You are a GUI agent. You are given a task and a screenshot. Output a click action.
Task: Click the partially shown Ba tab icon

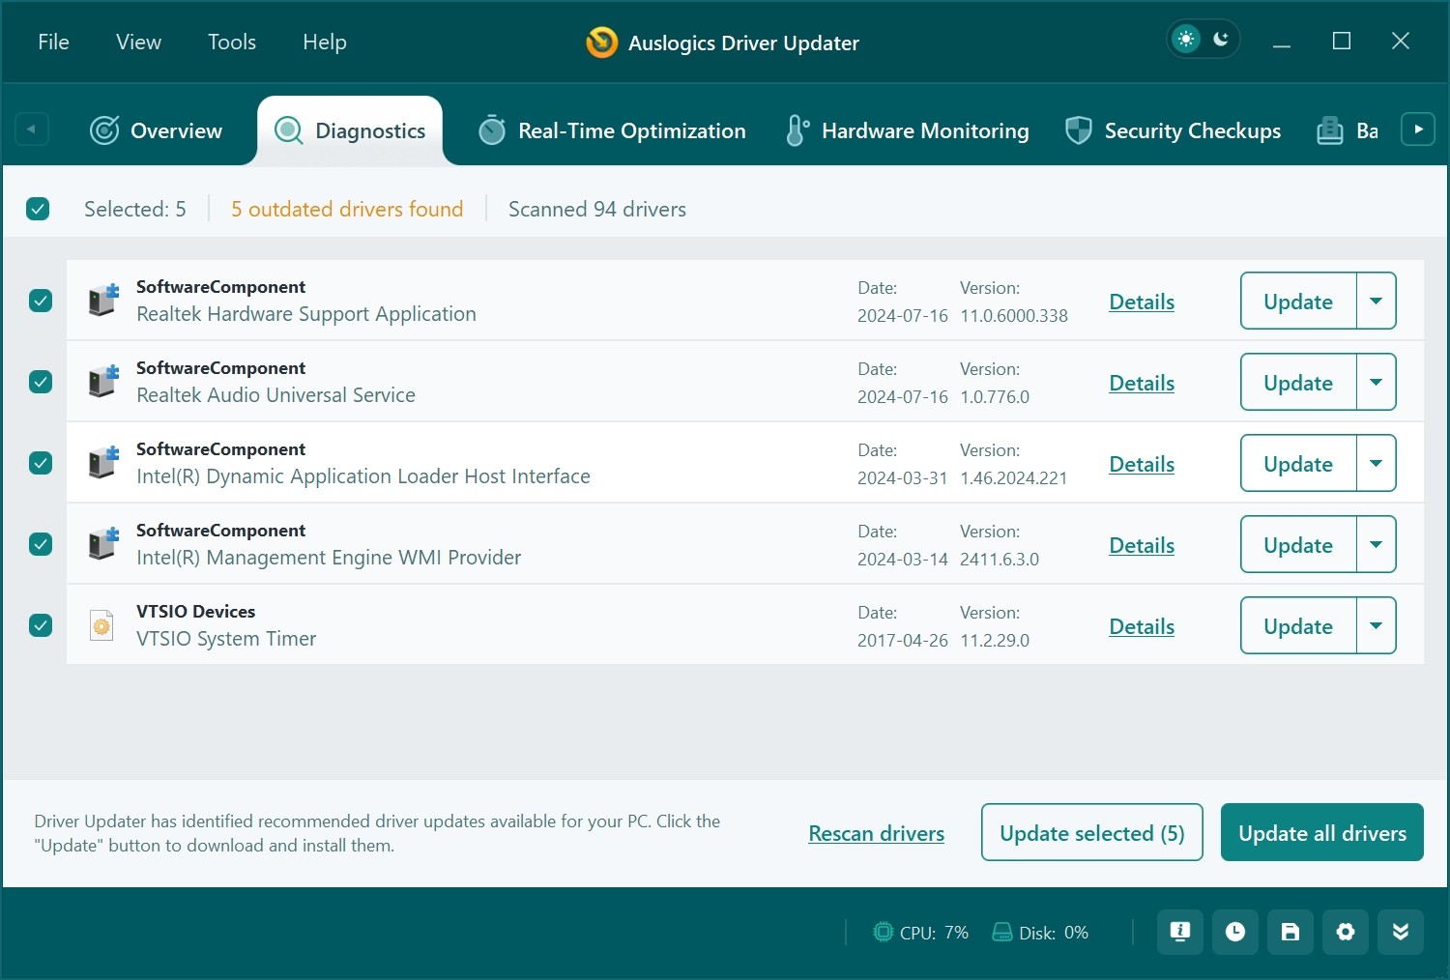[1330, 130]
